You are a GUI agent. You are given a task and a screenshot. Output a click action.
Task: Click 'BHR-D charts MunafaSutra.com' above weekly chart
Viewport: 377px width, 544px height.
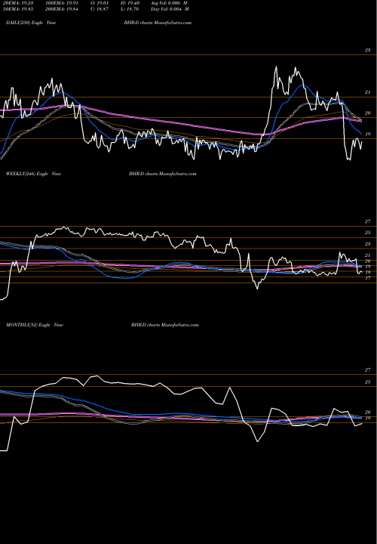(x=163, y=174)
